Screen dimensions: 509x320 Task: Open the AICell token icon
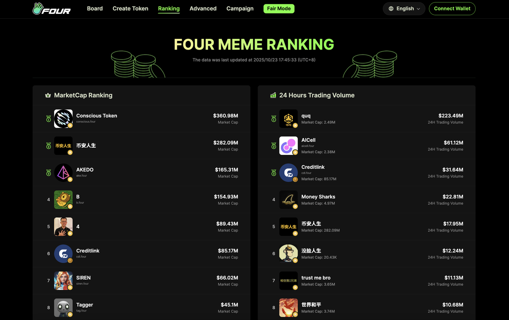pos(288,146)
